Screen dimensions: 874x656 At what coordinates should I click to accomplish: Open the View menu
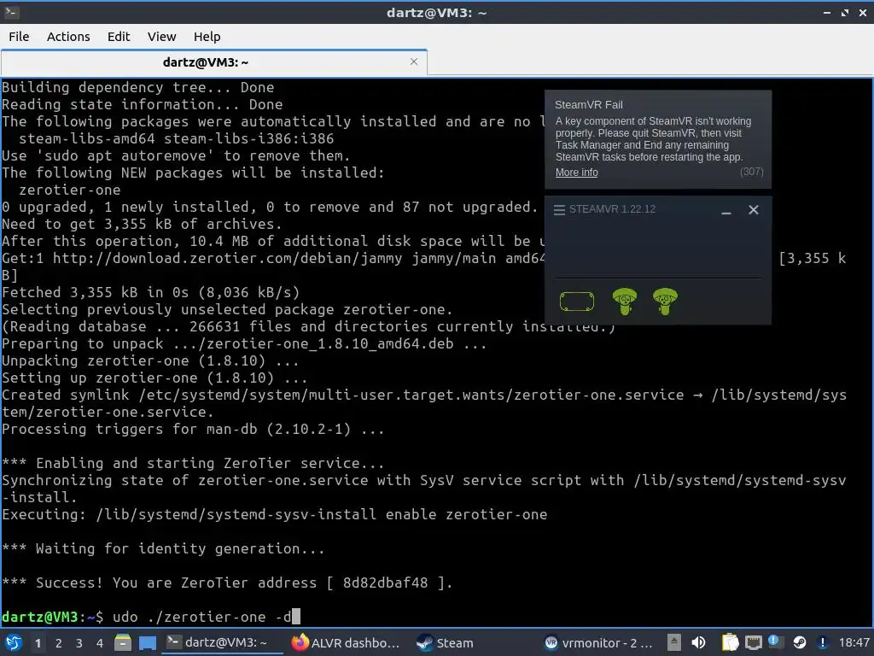click(x=161, y=36)
